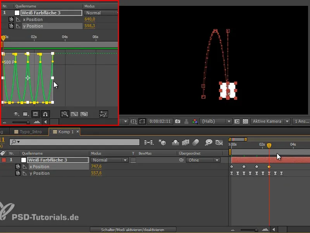This screenshot has width=310, height=233.
Task: Click y Position graph icon at value 598,3
Action: pyautogui.click(x=18, y=26)
